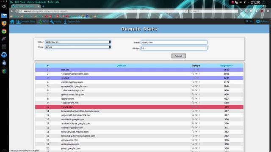Click the W icon for *.stackexchange.com

click(196, 90)
